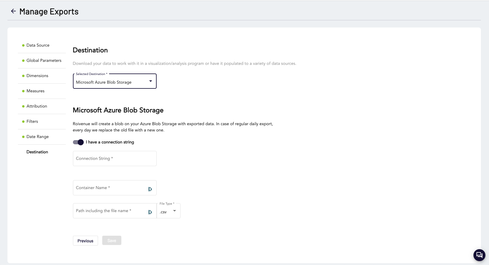The width and height of the screenshot is (489, 265).
Task: Click variable icon in Path field
Action: pos(150,212)
